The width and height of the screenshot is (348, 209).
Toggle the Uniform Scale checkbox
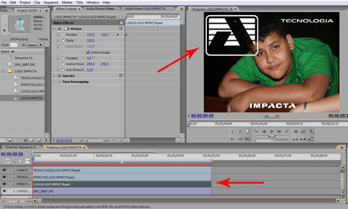click(88, 52)
